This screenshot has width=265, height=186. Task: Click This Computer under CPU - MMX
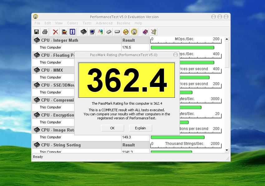(51, 77)
